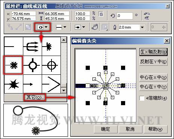Click the top-left black sizing handle
174x139 pixels.
(x=88, y=68)
